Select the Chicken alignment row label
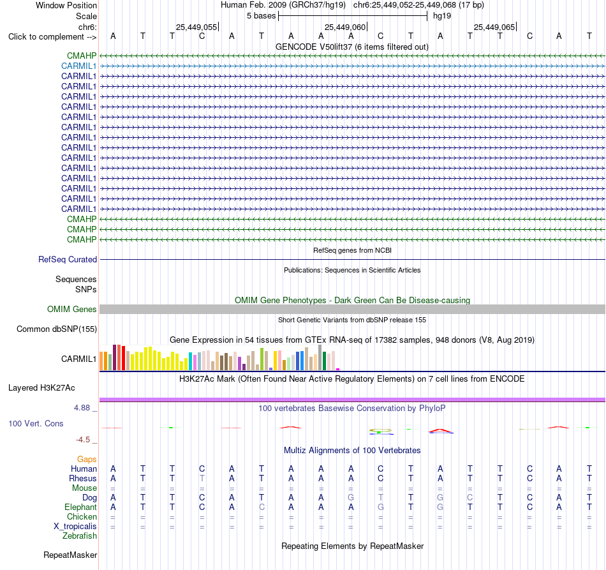The height and width of the screenshot is (570, 606). (x=82, y=516)
